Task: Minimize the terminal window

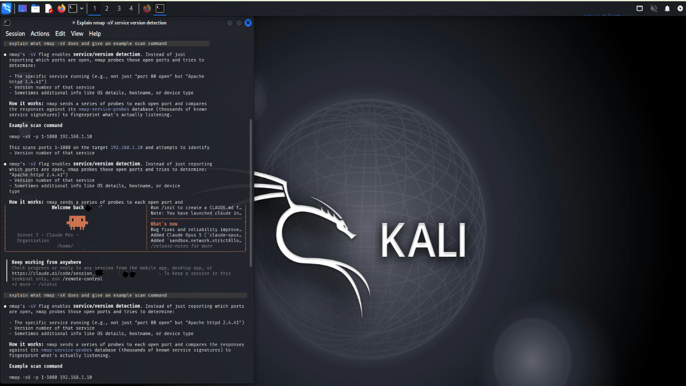Action: pos(229,23)
